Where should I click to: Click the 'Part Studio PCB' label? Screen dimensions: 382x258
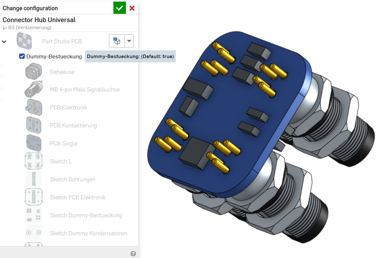point(62,41)
